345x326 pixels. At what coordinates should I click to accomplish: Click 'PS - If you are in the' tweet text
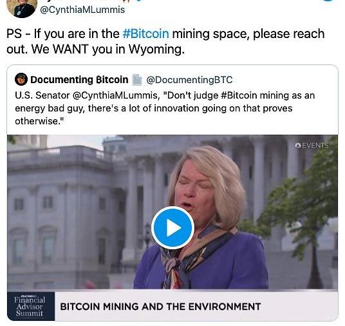pyautogui.click(x=63, y=34)
